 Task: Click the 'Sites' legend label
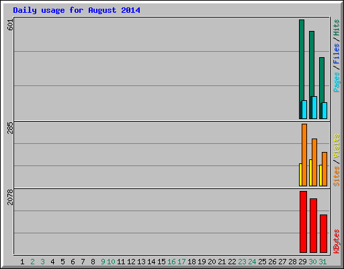(x=336, y=176)
